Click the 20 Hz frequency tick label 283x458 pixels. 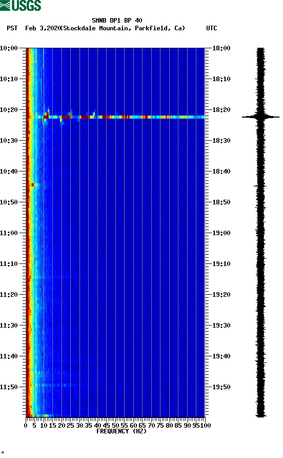click(x=62, y=426)
